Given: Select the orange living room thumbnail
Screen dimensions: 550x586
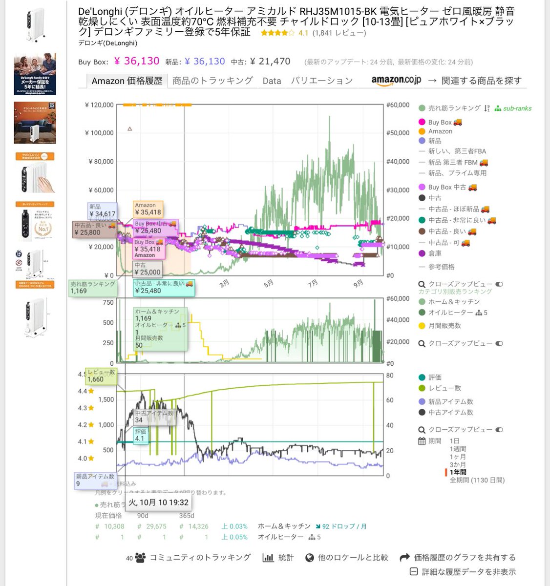Looking at the screenshot, I should 35,123.
